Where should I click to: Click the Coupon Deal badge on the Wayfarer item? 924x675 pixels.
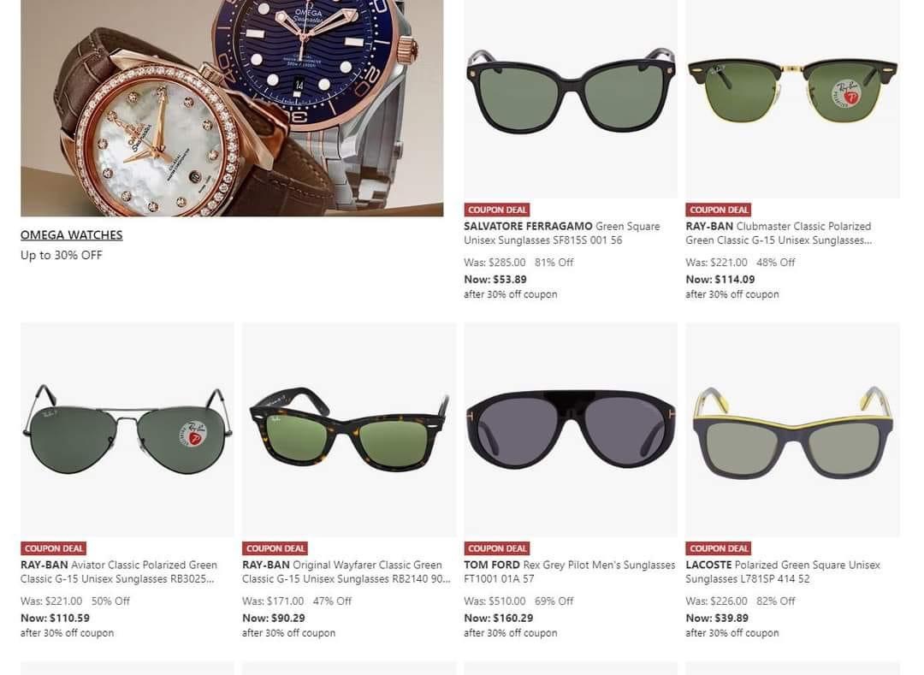275,548
